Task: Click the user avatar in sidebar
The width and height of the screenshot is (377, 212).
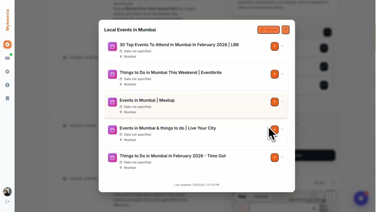Action: tap(7, 192)
